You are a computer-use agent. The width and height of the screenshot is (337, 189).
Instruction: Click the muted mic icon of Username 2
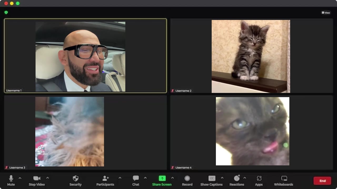tap(173, 91)
